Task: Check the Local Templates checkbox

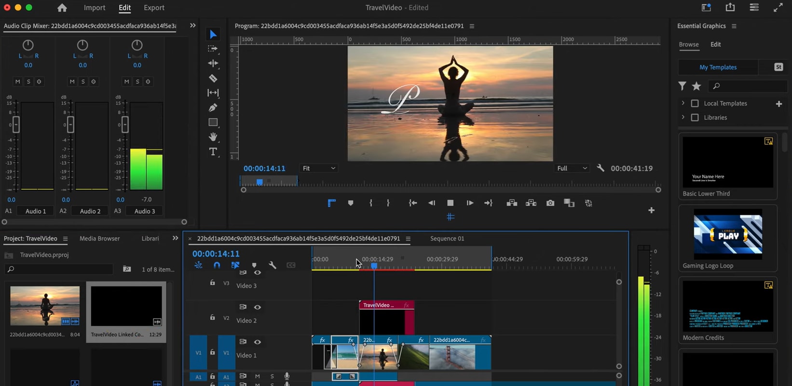Action: pos(695,103)
